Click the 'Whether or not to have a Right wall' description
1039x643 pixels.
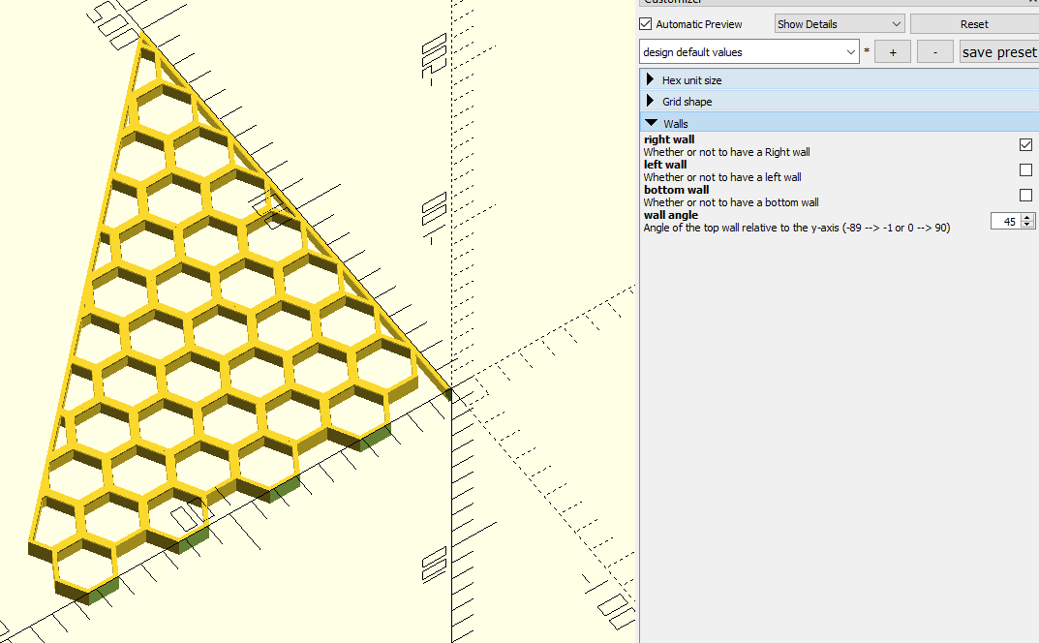point(726,152)
